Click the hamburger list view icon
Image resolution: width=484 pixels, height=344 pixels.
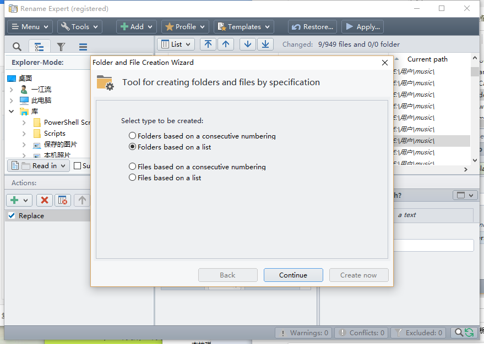point(83,47)
